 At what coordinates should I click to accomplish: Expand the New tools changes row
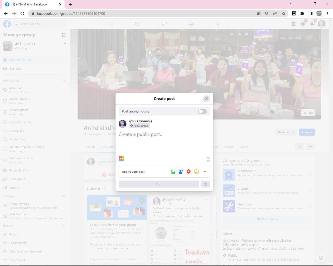coord(267,206)
